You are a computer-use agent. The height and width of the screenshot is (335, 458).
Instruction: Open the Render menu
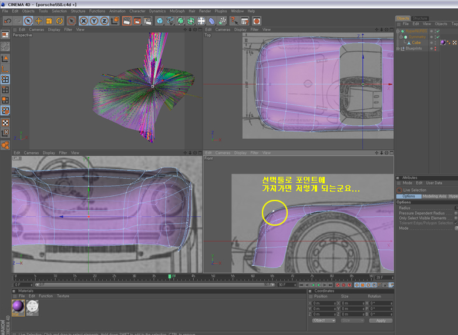click(x=205, y=11)
